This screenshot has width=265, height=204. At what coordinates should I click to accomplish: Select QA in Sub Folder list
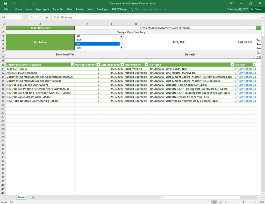pyautogui.click(x=79, y=47)
